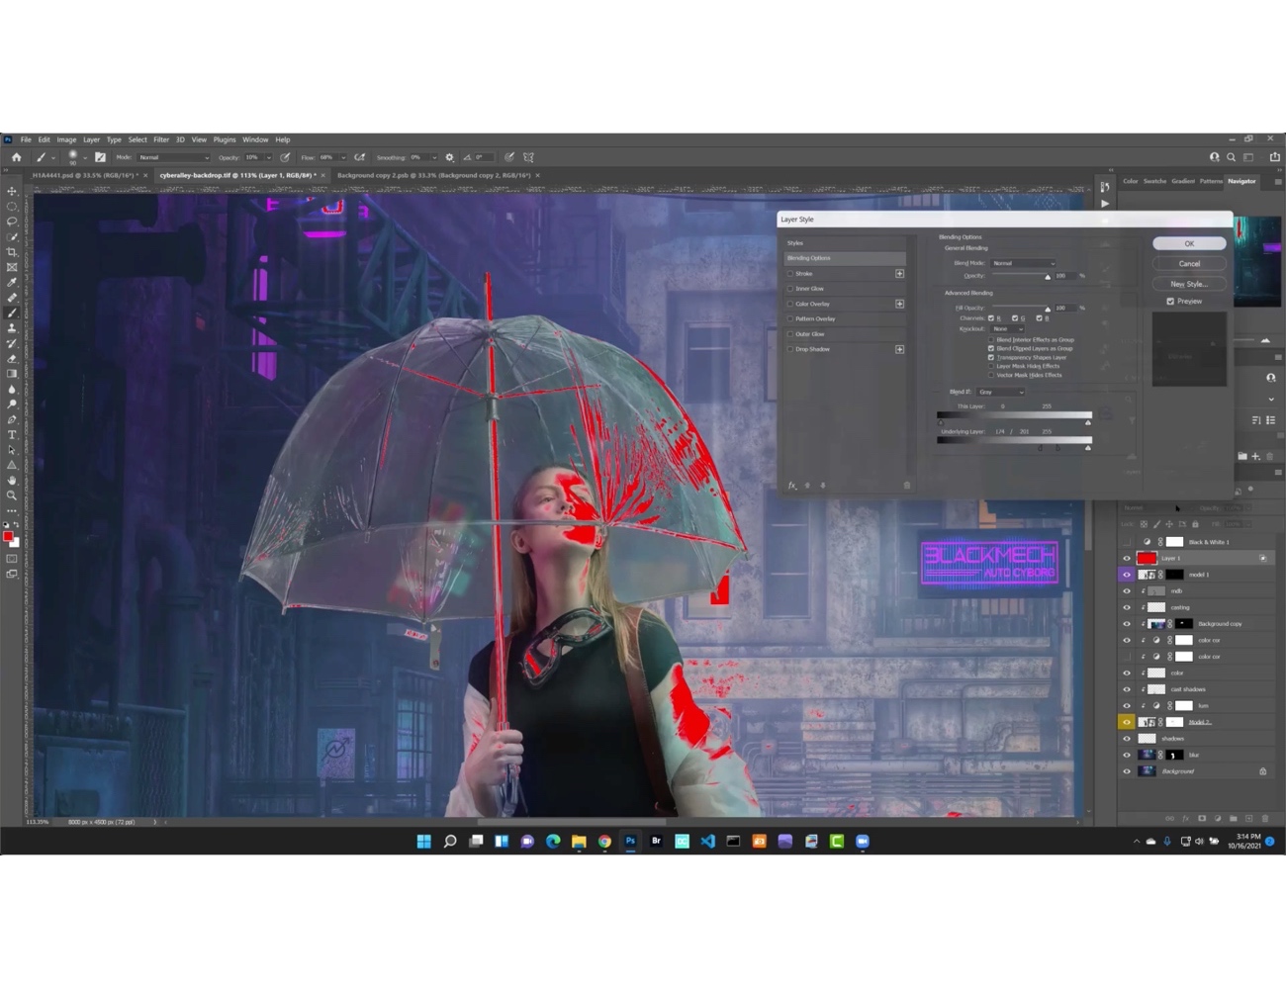Open the Filter menu
The height and width of the screenshot is (989, 1286).
point(161,139)
